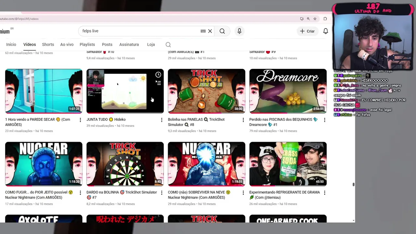
Task: Open title link DARDO na BOLINHA TrickShot
Action: [x=122, y=195]
